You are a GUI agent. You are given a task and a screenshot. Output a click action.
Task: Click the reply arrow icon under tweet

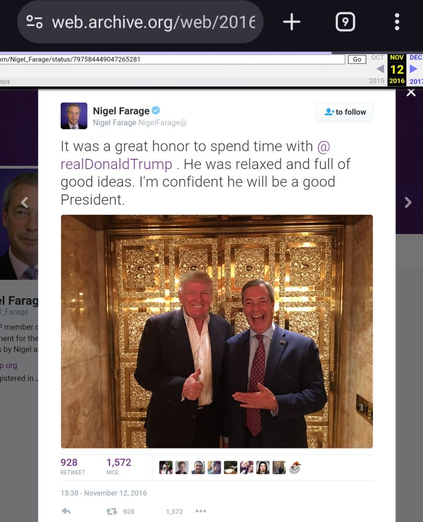pyautogui.click(x=66, y=511)
